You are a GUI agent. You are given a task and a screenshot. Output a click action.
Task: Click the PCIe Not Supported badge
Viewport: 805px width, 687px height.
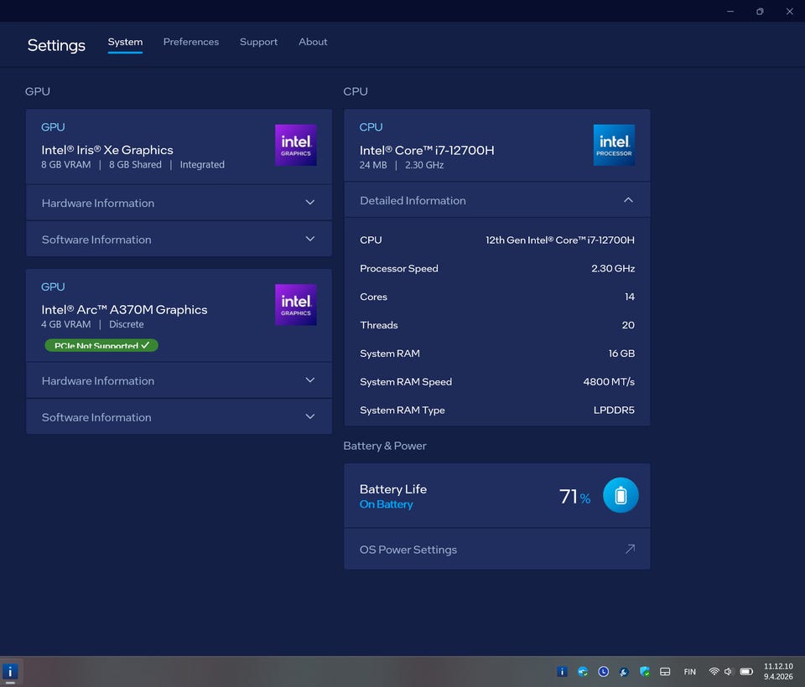click(101, 345)
